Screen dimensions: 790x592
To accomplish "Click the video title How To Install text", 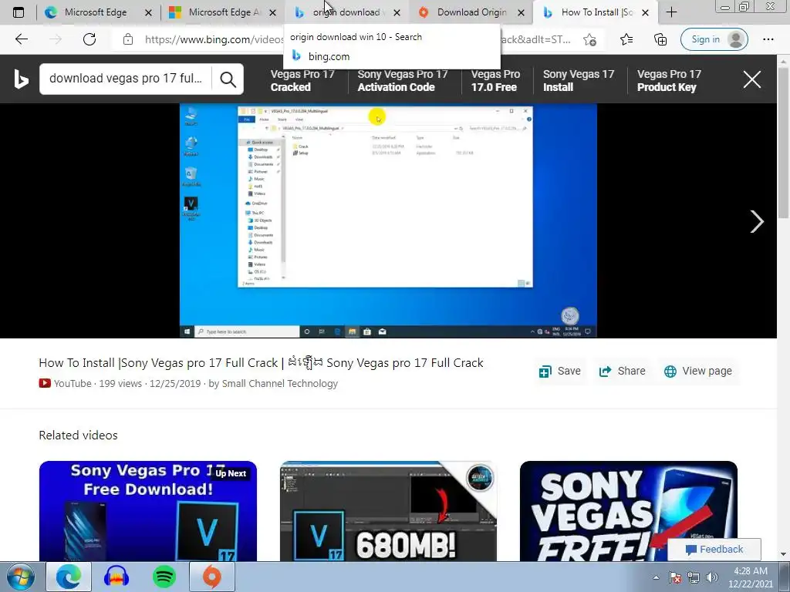I will [261, 363].
